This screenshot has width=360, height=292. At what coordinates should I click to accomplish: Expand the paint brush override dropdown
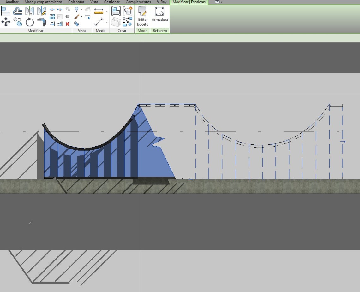click(81, 17)
